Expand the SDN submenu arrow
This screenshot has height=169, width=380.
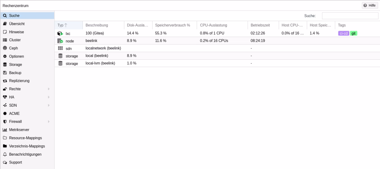(49, 105)
